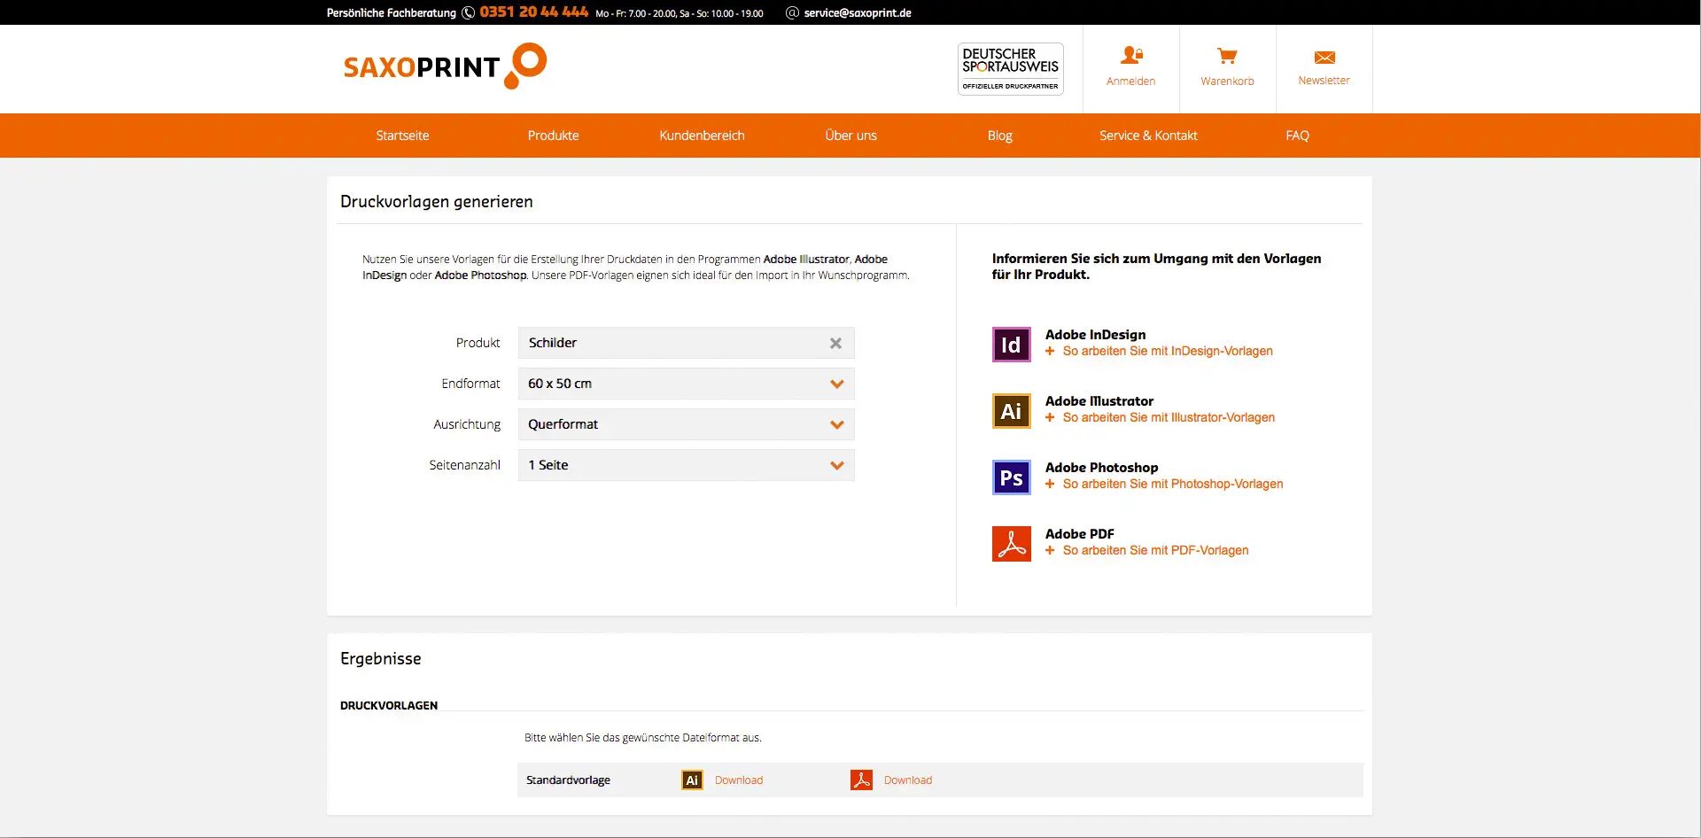Click the Anmelden user login icon

pos(1130,56)
